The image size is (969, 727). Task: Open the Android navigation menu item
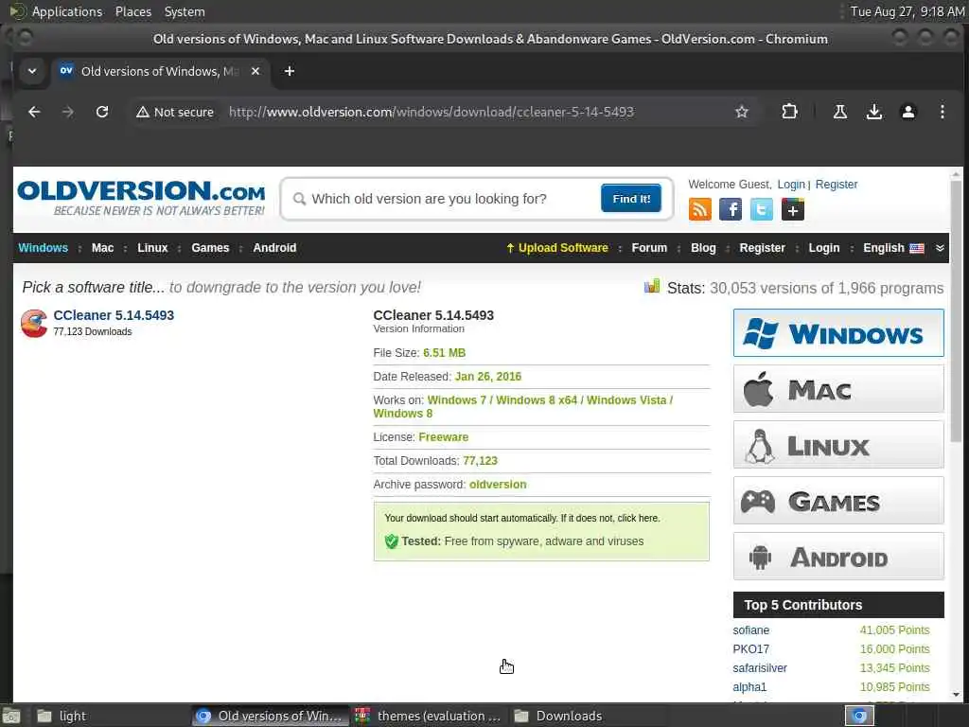coord(274,248)
